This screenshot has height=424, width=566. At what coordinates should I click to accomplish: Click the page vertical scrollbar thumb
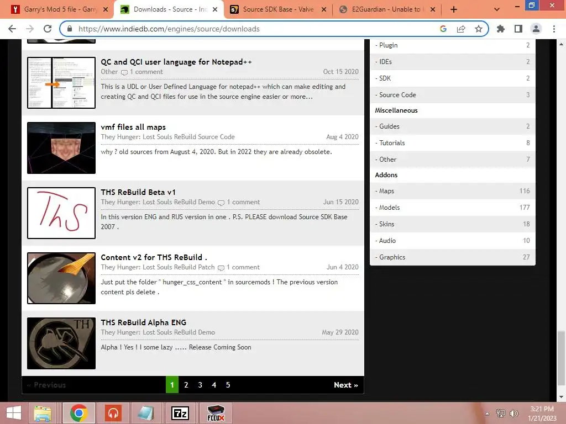(x=561, y=358)
